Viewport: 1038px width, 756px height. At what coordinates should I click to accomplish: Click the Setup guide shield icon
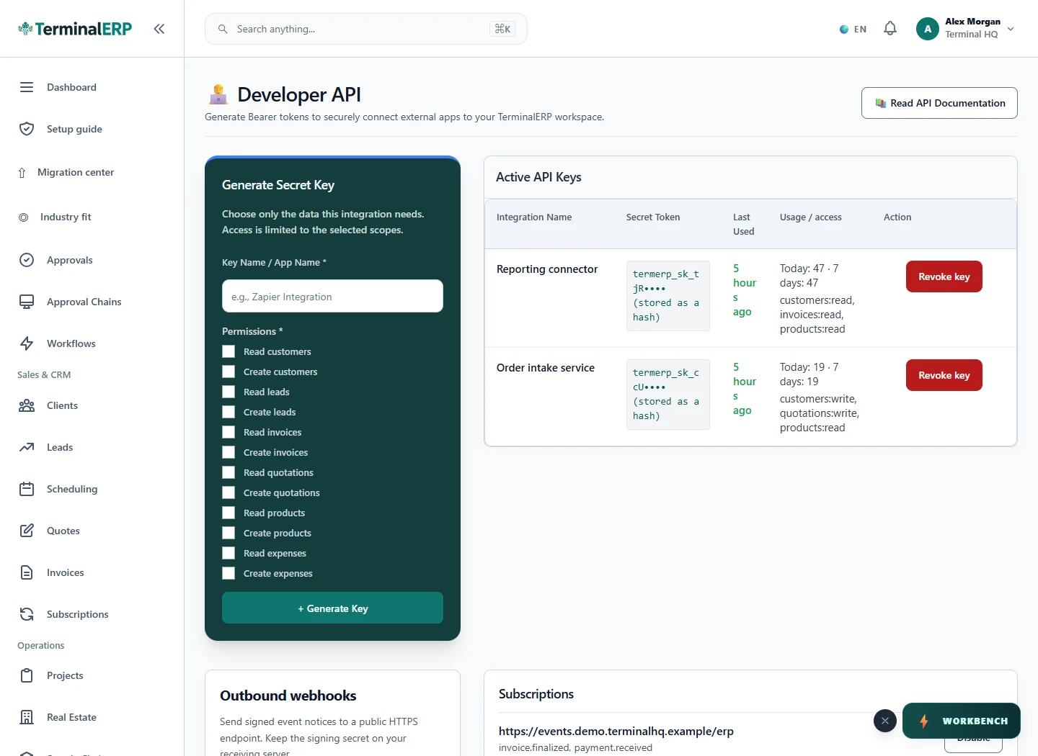[x=27, y=129]
